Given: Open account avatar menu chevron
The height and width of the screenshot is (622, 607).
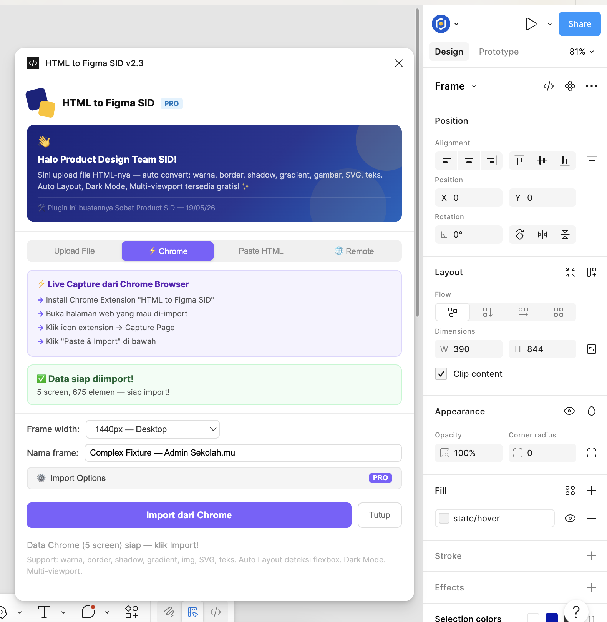Looking at the screenshot, I should point(456,24).
